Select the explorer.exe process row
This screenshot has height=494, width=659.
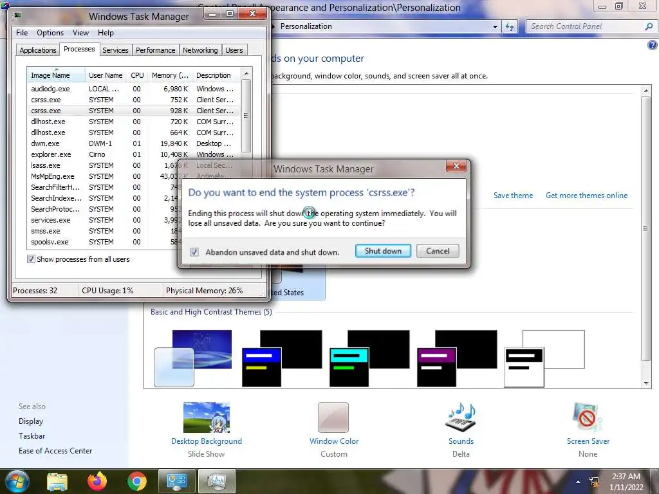tap(134, 154)
